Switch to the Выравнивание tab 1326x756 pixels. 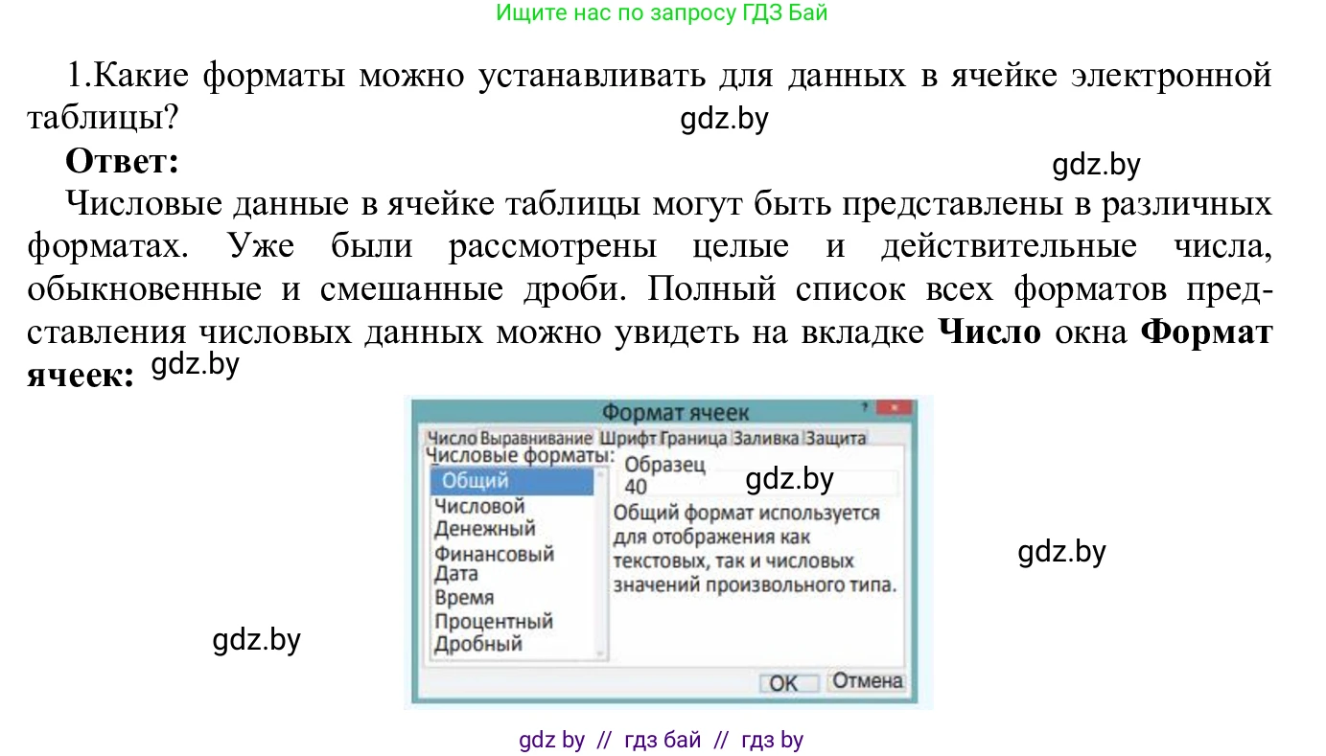pos(533,437)
